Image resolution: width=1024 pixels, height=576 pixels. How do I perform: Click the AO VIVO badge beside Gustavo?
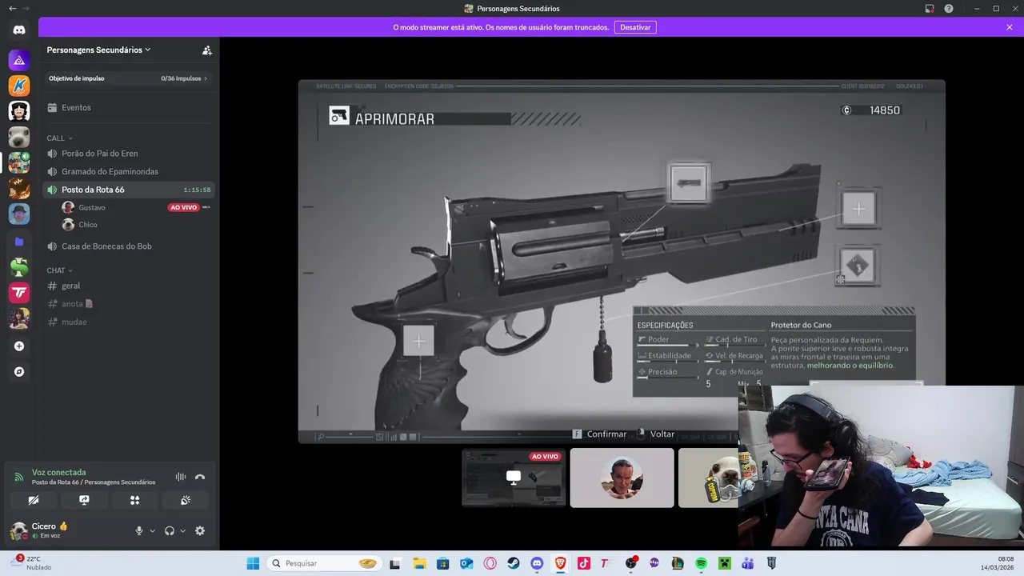coord(183,207)
